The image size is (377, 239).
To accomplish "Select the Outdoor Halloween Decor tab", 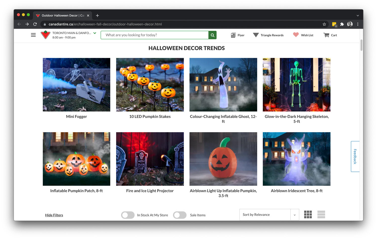I will 63,15.
